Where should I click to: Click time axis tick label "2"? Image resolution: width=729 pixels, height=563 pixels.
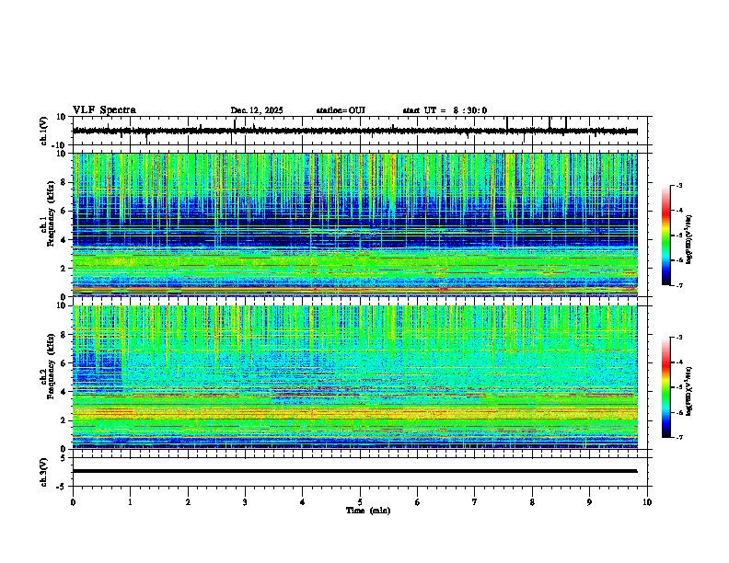point(188,502)
